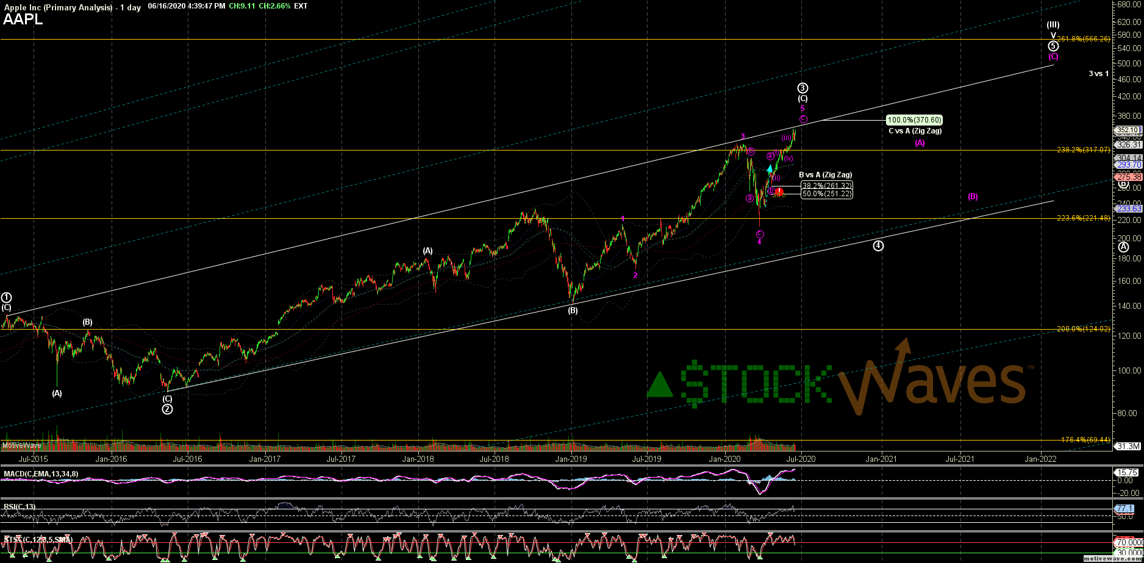The height and width of the screenshot is (563, 1144).
Task: Click the 352.10 last price tag
Action: 1128,130
